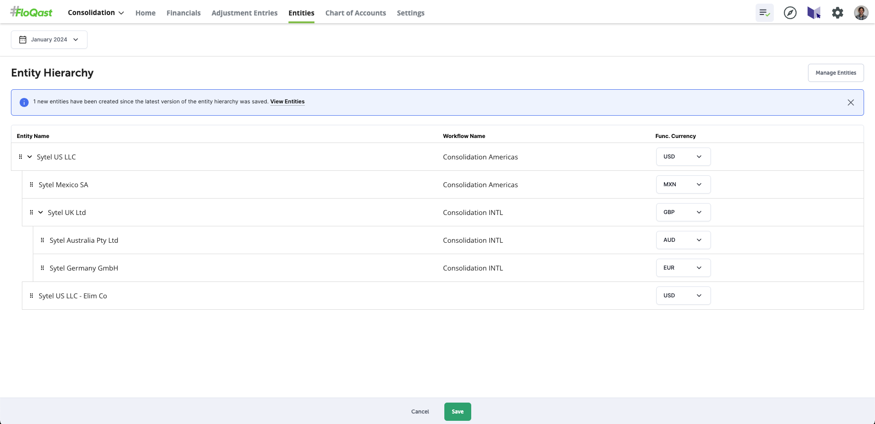Open MXN currency dropdown for Sytel Mexico SA

(683, 184)
